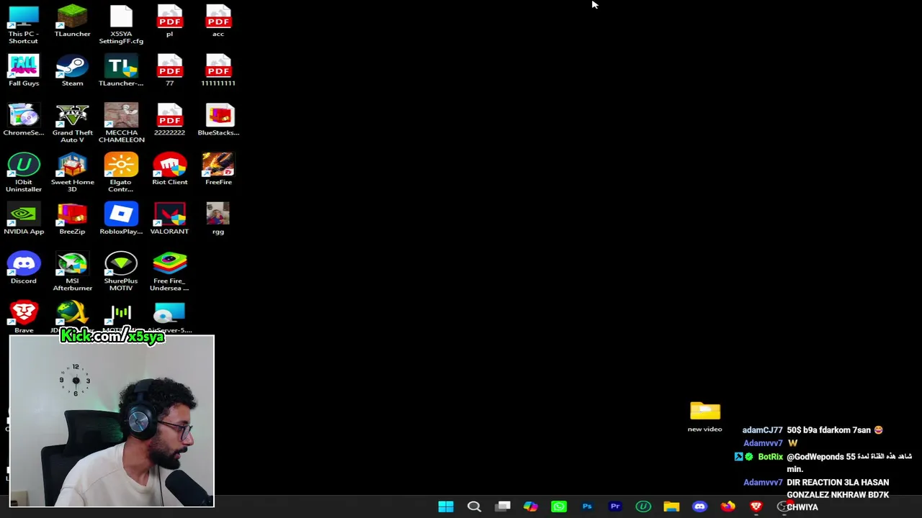Launch the RobloxPlayer desktop icon
This screenshot has width=922, height=518.
[x=121, y=219]
